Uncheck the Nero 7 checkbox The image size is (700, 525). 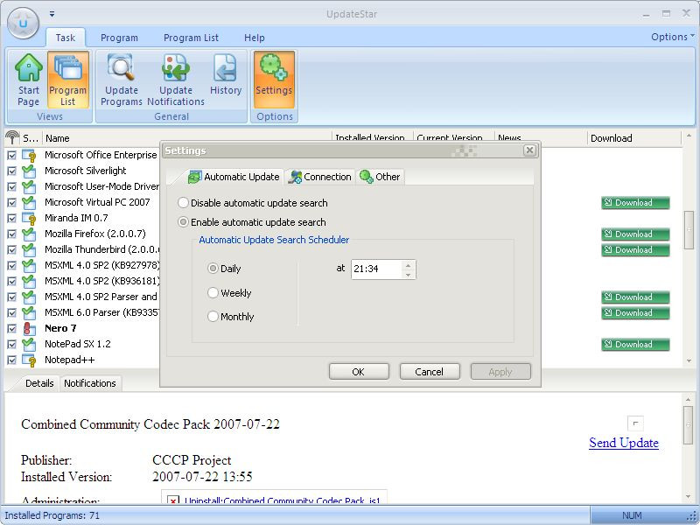(12, 329)
